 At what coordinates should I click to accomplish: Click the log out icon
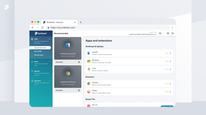tap(173, 33)
